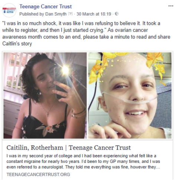This screenshot has height=180, width=177.
Task: Click the public globe audience icon
Action: click(x=117, y=14)
